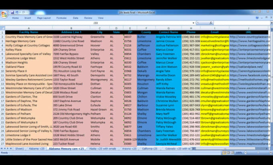Click into the formula bar input area
273x165 pixels.
242,23
